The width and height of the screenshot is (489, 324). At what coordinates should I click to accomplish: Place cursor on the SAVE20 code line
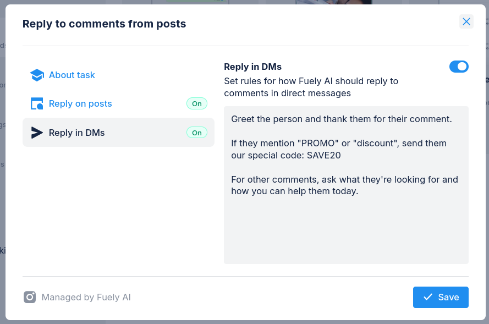286,155
